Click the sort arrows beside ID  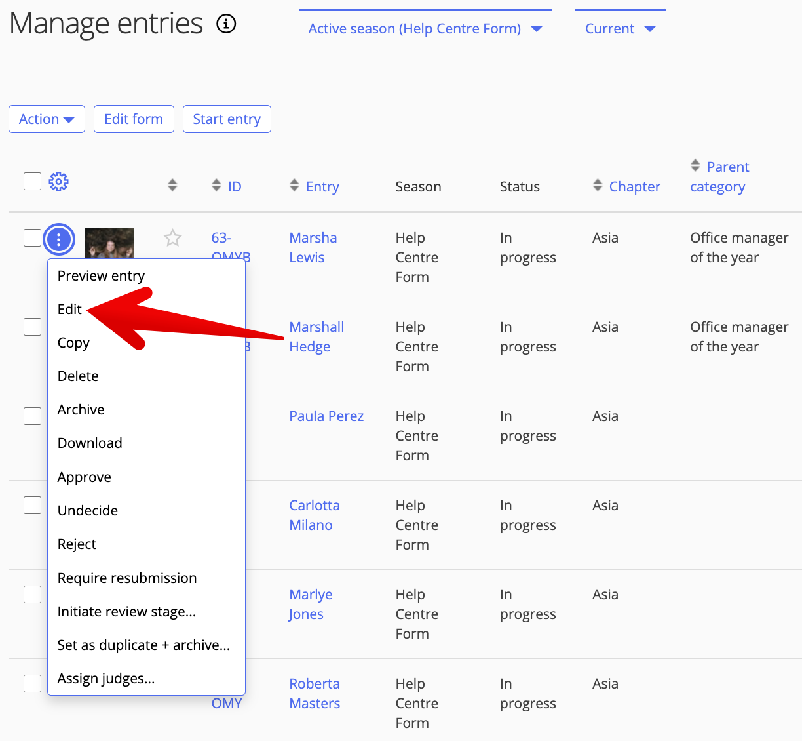tap(216, 186)
